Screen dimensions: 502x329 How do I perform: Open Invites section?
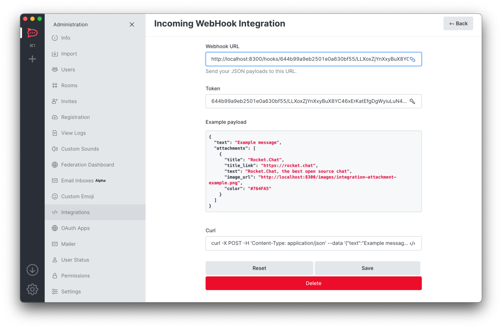(x=95, y=101)
